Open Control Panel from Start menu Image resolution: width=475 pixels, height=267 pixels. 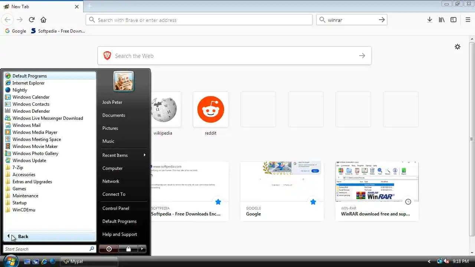coord(124,208)
